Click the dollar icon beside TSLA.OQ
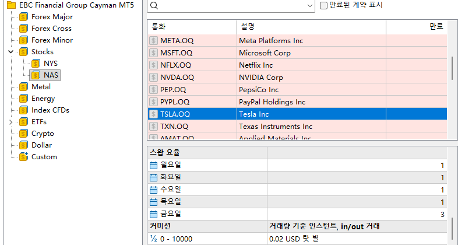 [x=154, y=114]
